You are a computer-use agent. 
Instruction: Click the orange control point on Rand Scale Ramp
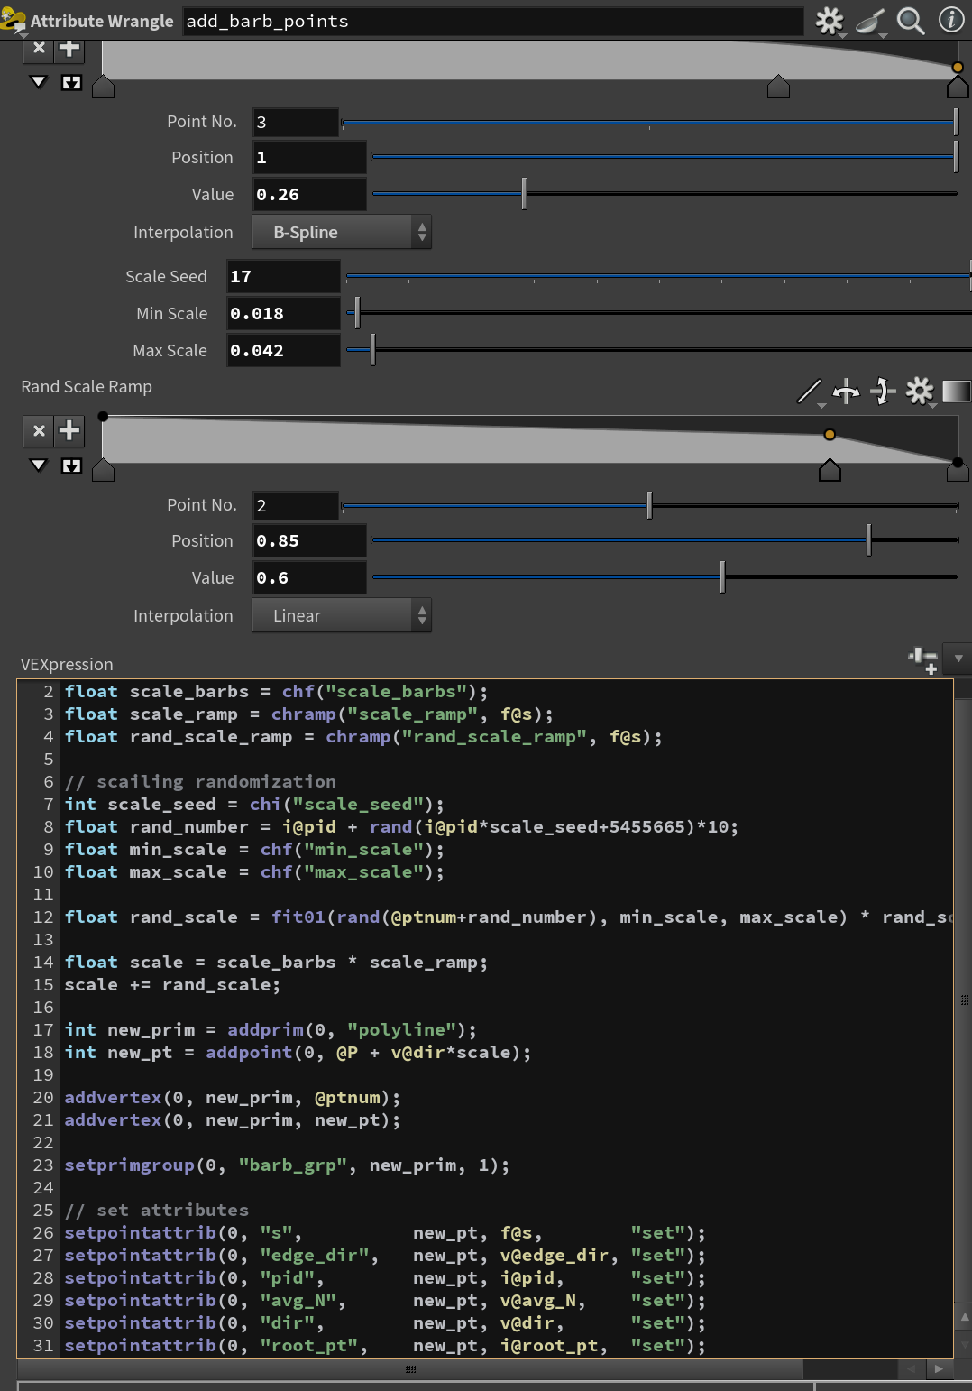click(x=830, y=435)
